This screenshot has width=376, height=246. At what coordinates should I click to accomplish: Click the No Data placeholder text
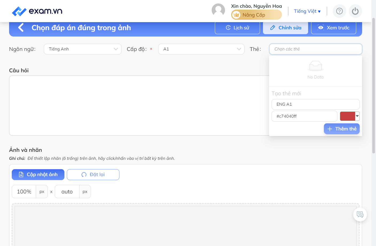coord(316,77)
